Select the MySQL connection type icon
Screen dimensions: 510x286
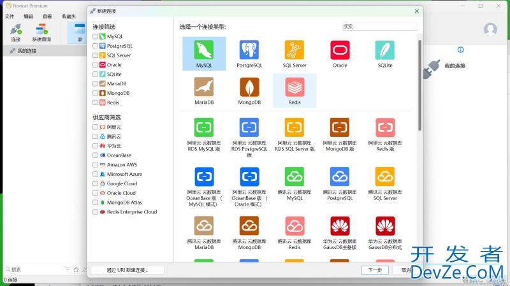pos(204,50)
